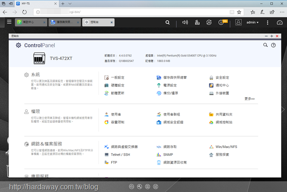Open 一般設定 general settings

point(114,78)
